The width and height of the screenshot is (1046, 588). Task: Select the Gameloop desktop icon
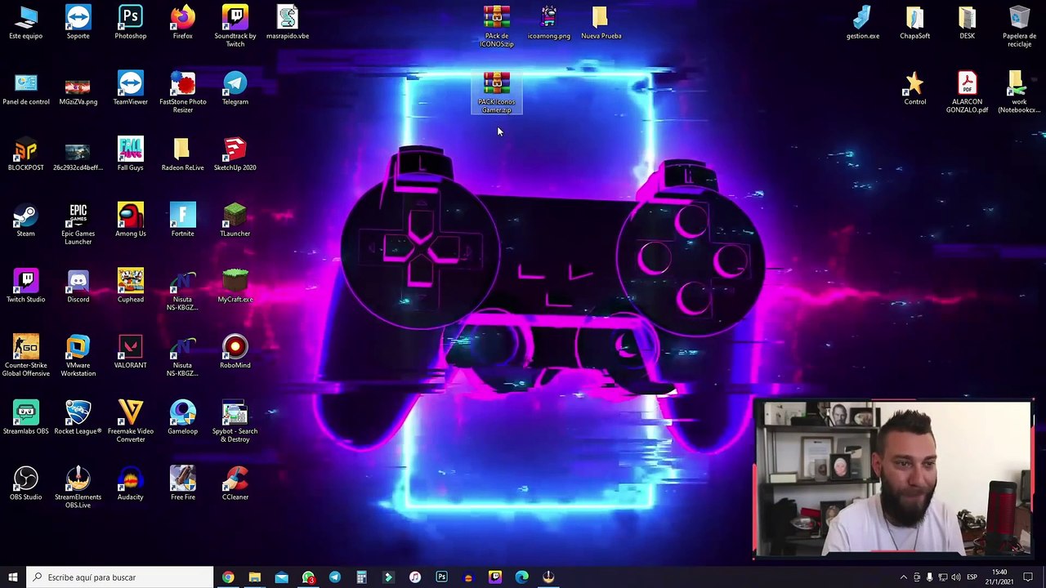point(183,418)
